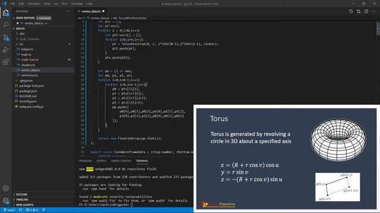Select vertex_data.ts under src folder
This screenshot has height=213, width=380.
pyautogui.click(x=30, y=70)
